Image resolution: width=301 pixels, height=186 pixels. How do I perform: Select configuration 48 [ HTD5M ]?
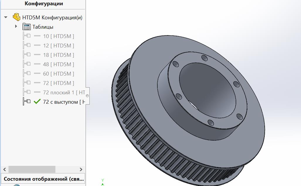click(59, 64)
